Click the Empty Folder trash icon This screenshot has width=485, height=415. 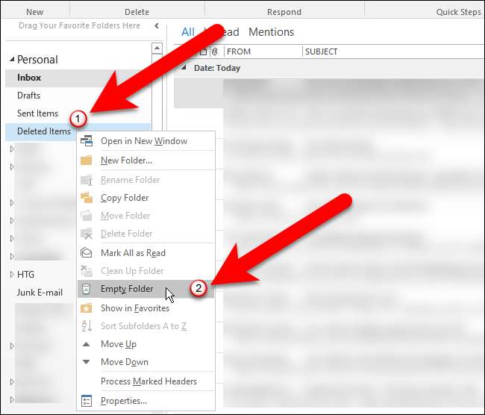coord(87,289)
